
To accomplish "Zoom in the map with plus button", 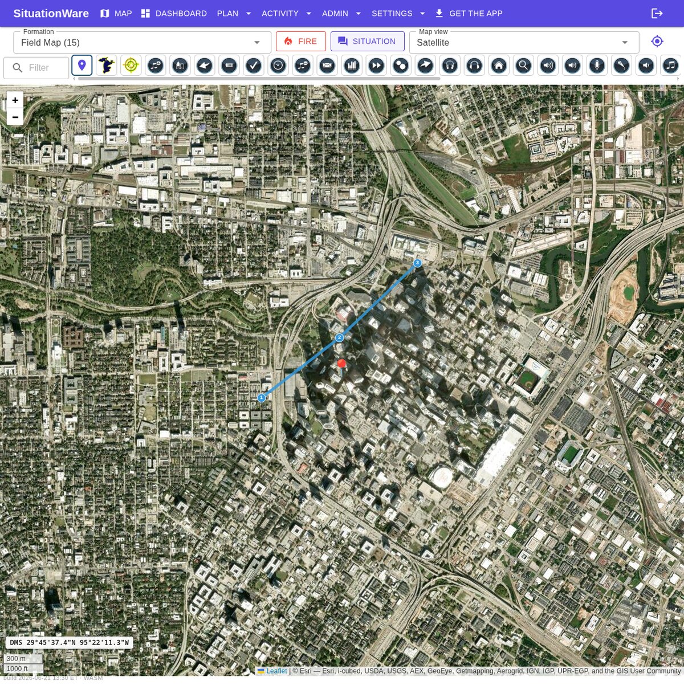I will [15, 100].
